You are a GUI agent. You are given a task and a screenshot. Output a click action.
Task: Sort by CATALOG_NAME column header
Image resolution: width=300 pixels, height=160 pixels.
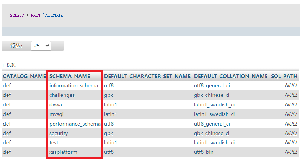coord(24,76)
